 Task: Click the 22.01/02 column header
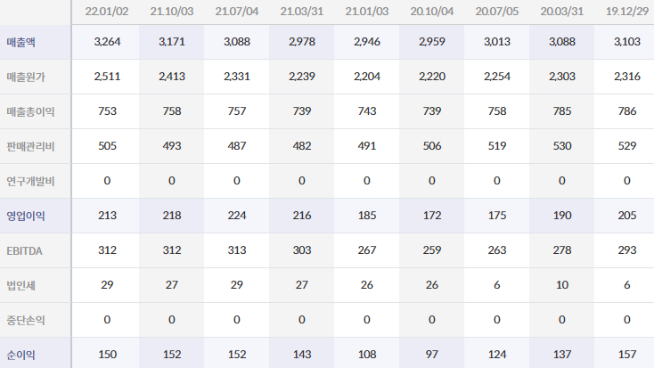[x=107, y=12]
